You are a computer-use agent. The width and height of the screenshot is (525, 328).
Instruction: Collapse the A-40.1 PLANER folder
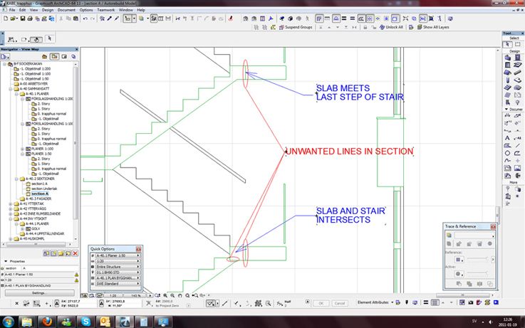(16, 94)
